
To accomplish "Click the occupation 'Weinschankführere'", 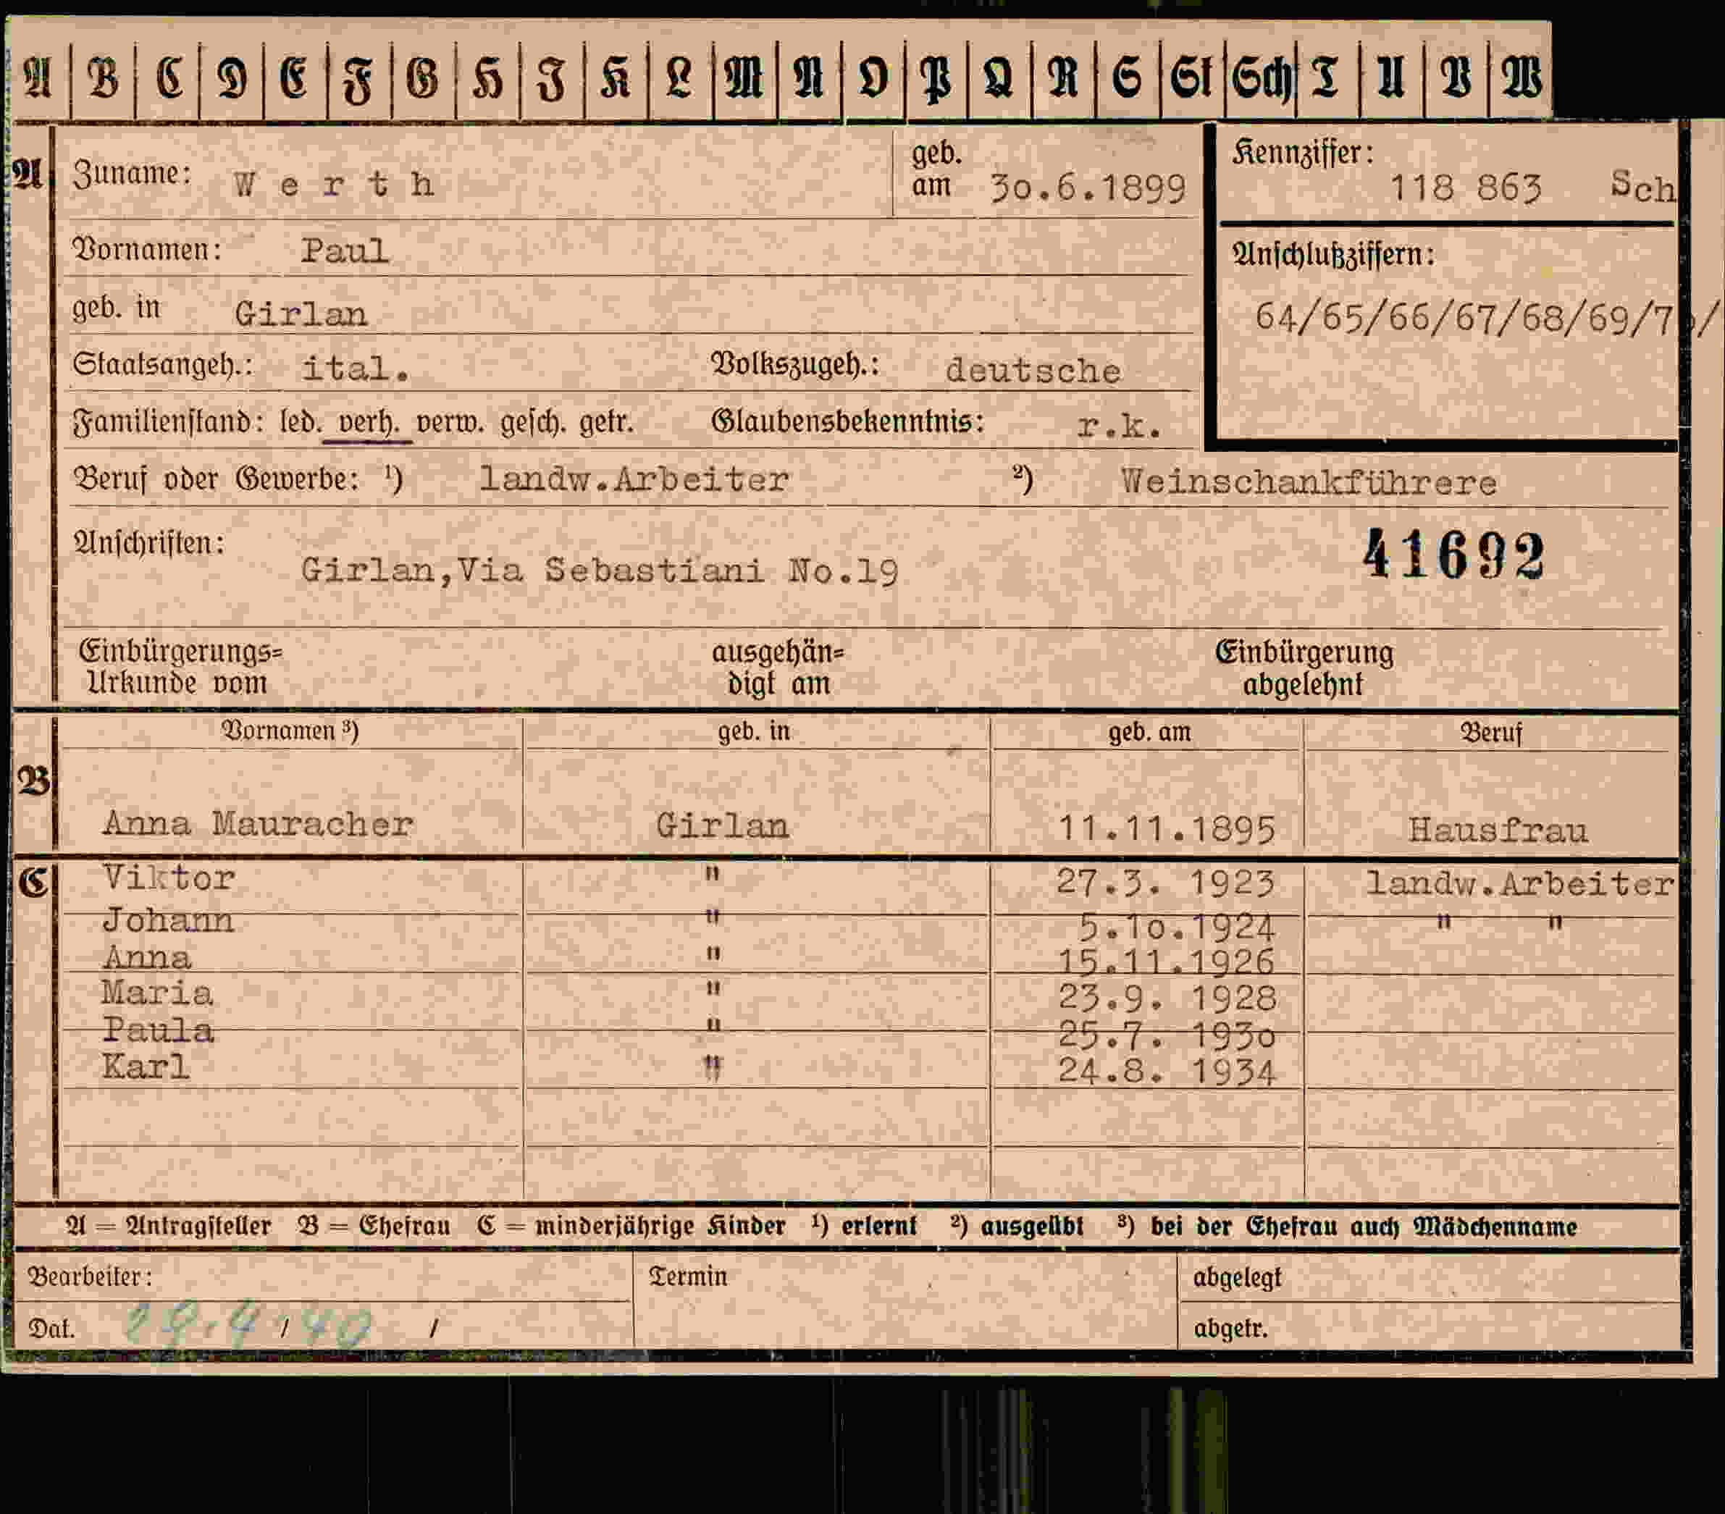I will pos(1309,482).
